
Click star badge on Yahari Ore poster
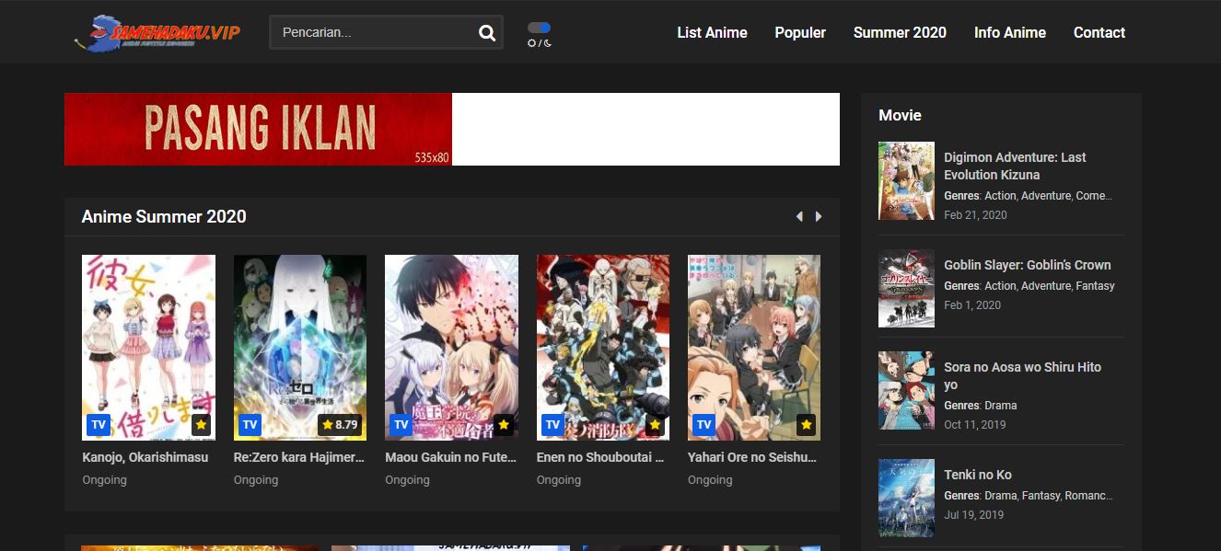point(806,425)
